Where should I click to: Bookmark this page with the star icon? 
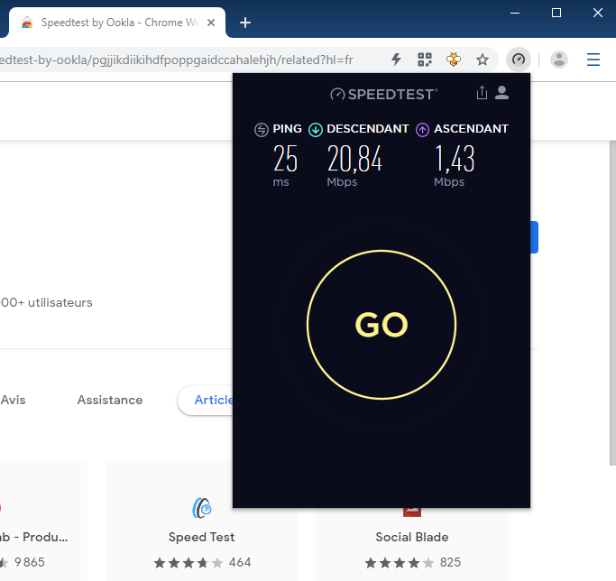(x=482, y=60)
